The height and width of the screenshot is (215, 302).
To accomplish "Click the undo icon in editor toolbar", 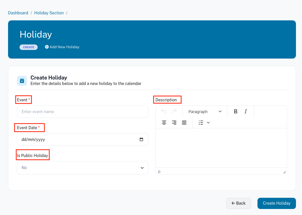I will point(164,112).
